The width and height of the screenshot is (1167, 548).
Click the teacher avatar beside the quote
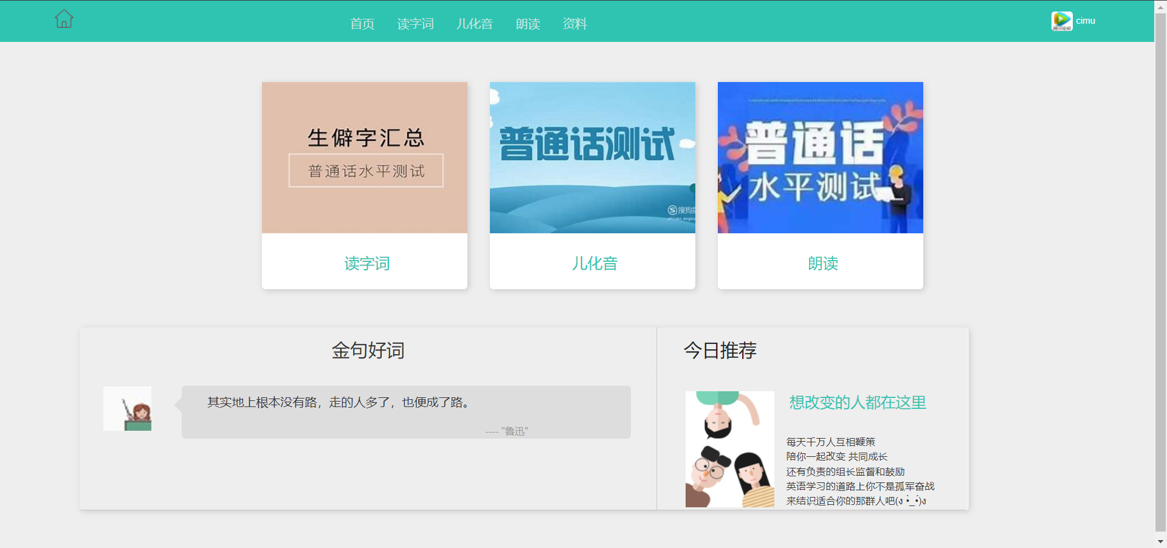pyautogui.click(x=127, y=408)
